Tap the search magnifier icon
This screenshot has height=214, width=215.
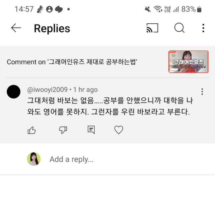click(x=179, y=28)
